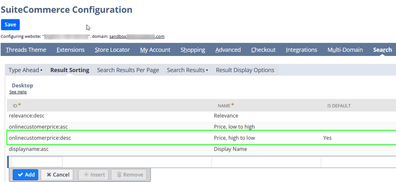Select the onlinecustomerprice:desc ID cell
The image size is (396, 182).
(x=109, y=138)
